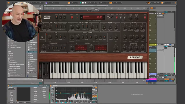
Task: Open Splice in Places sidebar
Action: [11, 55]
